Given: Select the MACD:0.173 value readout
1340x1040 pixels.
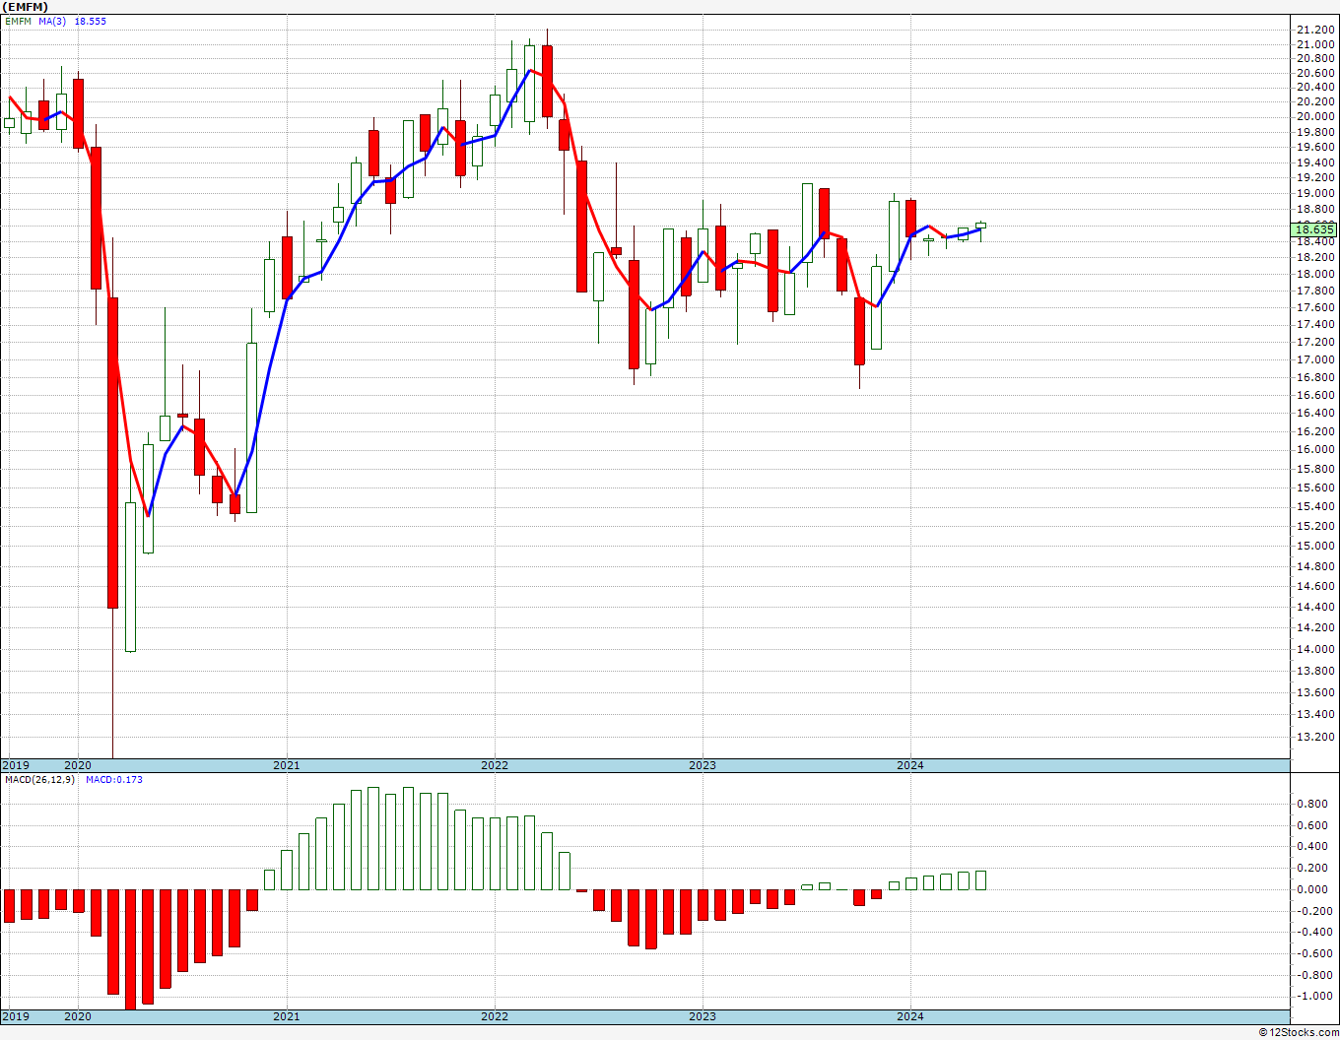Looking at the screenshot, I should (x=114, y=780).
